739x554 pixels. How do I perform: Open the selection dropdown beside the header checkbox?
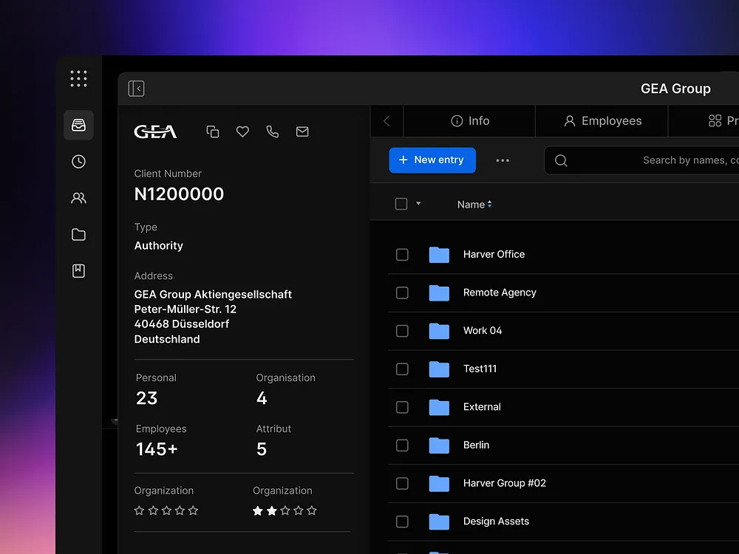click(x=417, y=204)
